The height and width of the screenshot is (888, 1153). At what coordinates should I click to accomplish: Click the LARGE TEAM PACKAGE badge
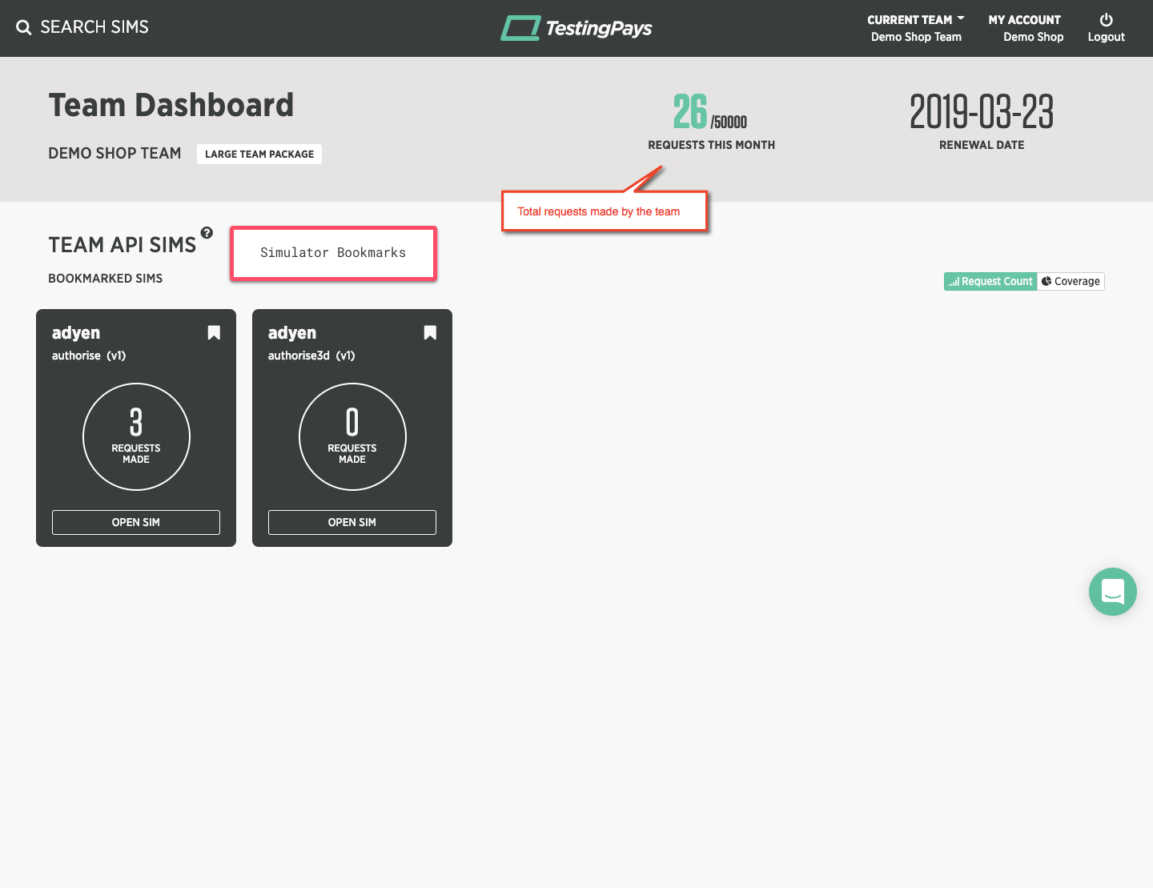click(x=259, y=154)
